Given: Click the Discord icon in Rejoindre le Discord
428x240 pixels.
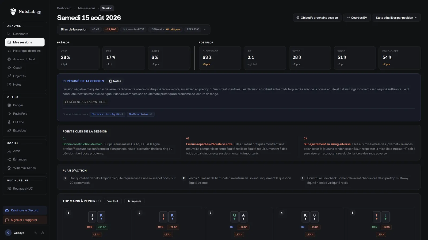Looking at the screenshot, I should pos(7,210).
